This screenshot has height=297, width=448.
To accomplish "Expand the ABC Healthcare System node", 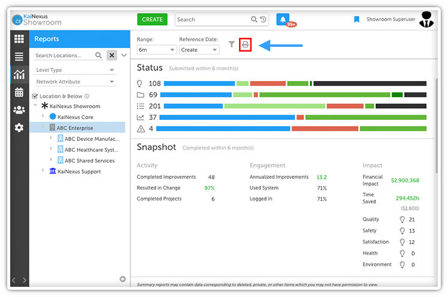I will (x=51, y=149).
